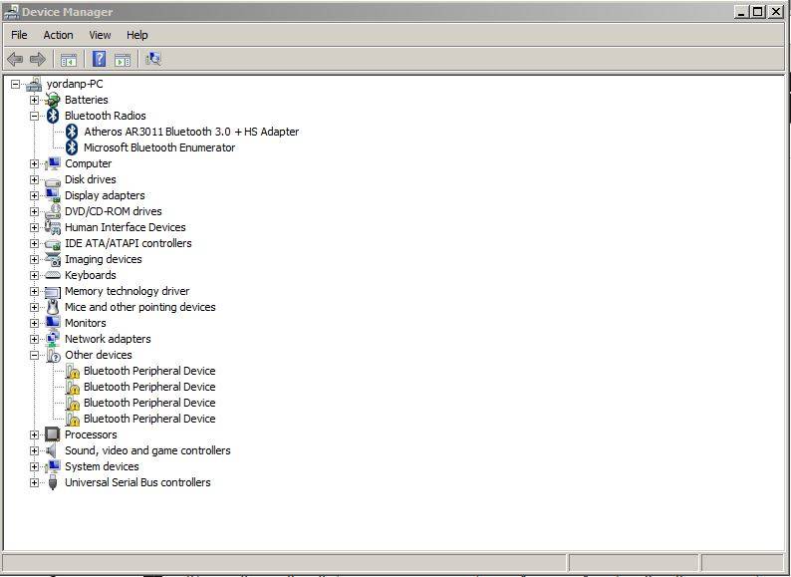Expand the System devices node
This screenshot has width=791, height=577.
[34, 467]
